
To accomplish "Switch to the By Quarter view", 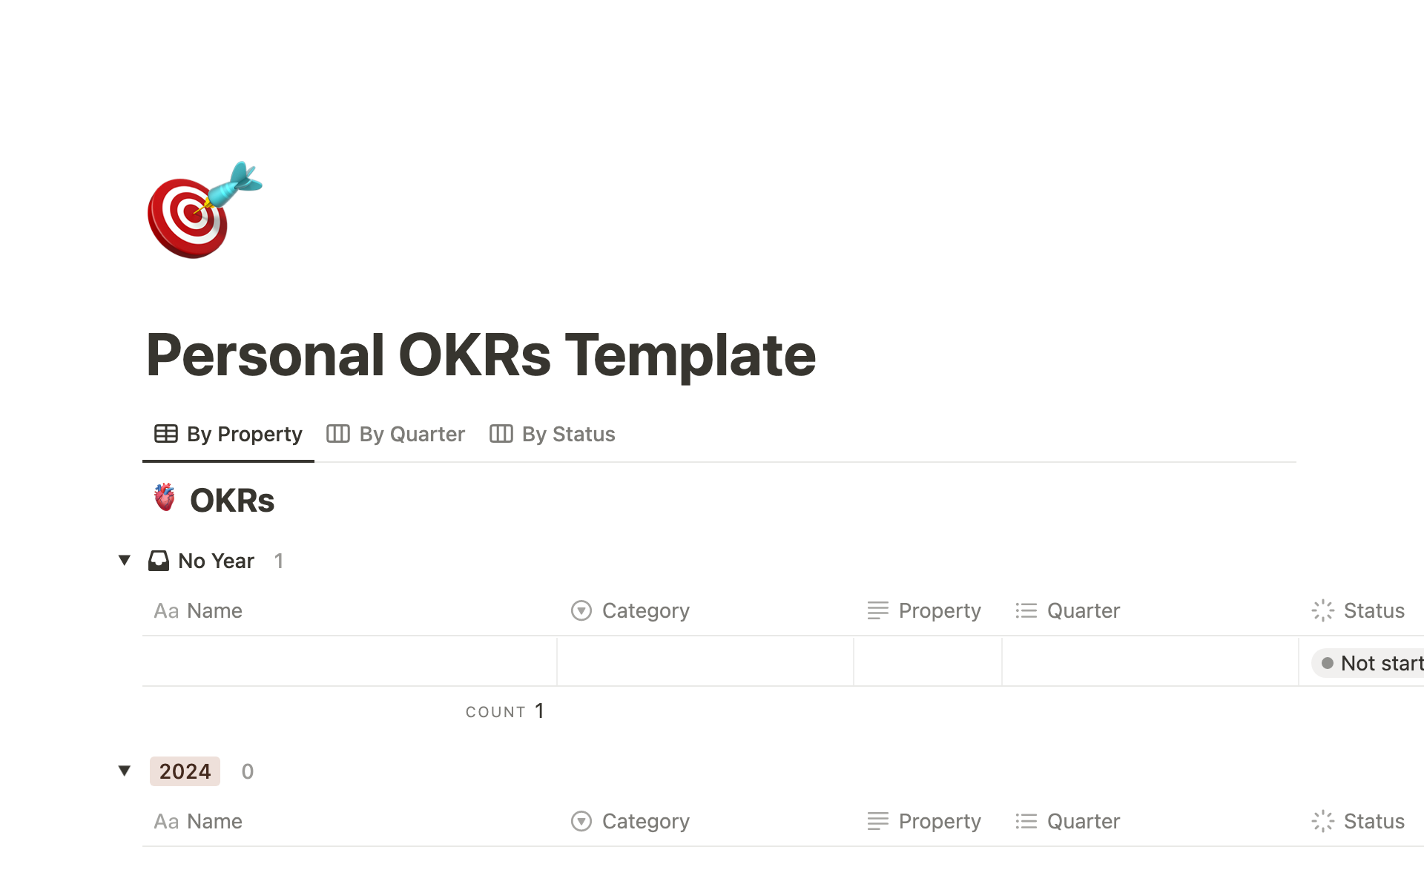I will click(396, 434).
